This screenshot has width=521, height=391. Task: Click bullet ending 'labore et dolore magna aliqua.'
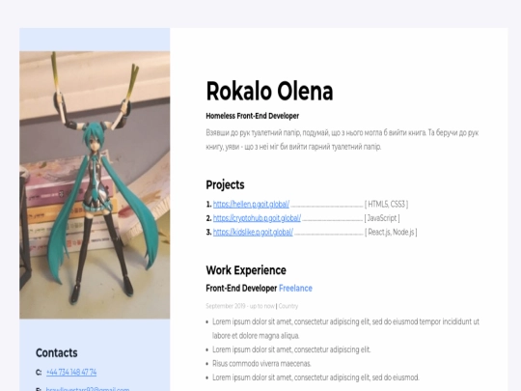click(x=345, y=328)
